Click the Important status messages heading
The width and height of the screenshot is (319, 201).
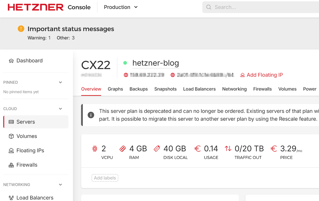click(x=71, y=29)
